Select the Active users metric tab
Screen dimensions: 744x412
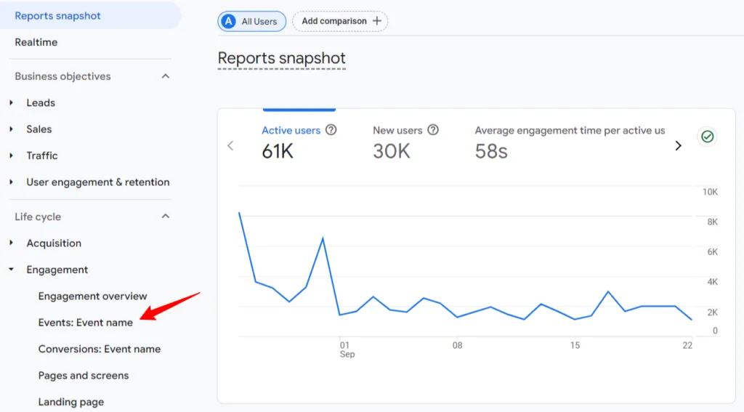pos(291,131)
